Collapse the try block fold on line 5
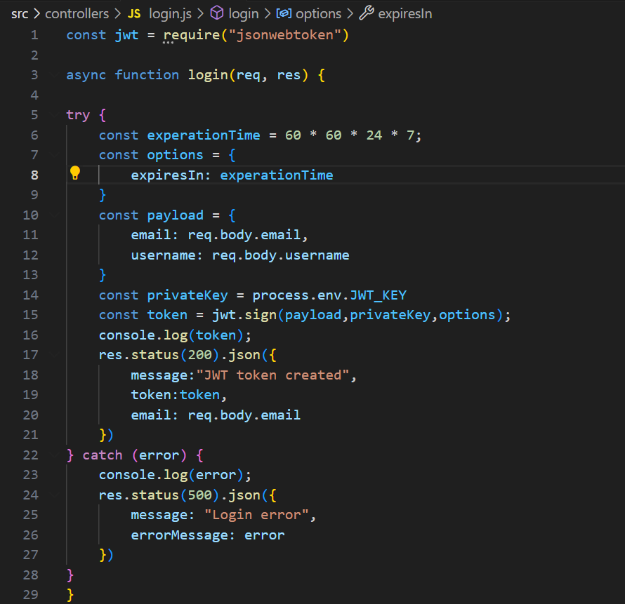This screenshot has height=604, width=625. (55, 114)
